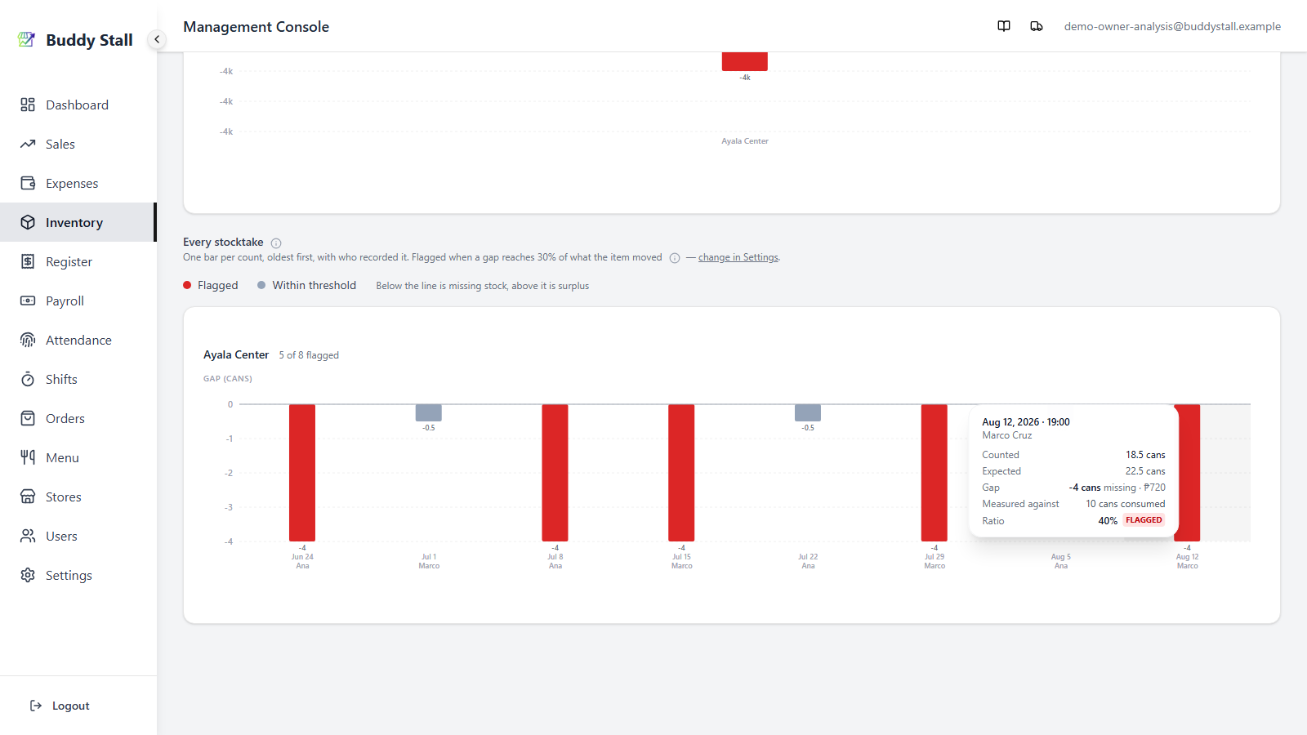Open the Dashboard page
Viewport: 1307px width, 735px height.
click(78, 105)
